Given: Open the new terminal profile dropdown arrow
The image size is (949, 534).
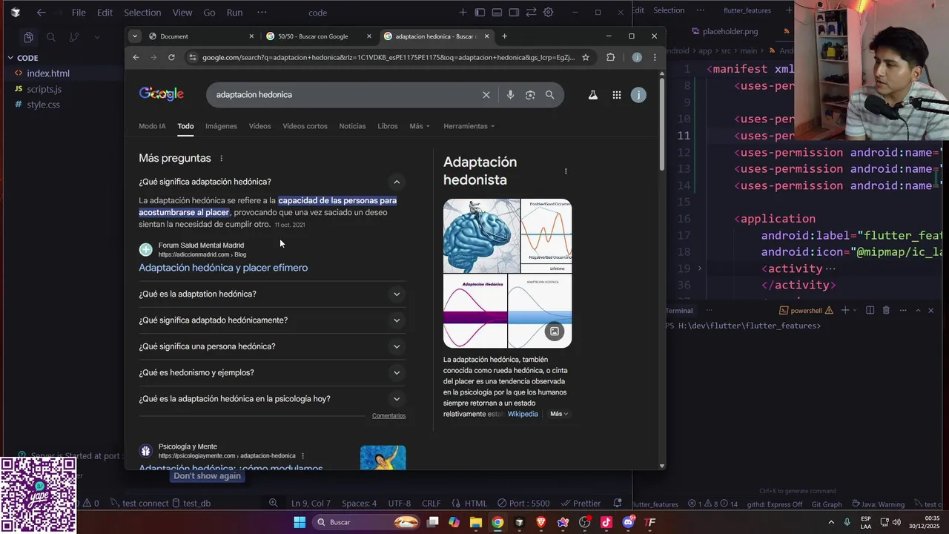Looking at the screenshot, I should point(854,311).
